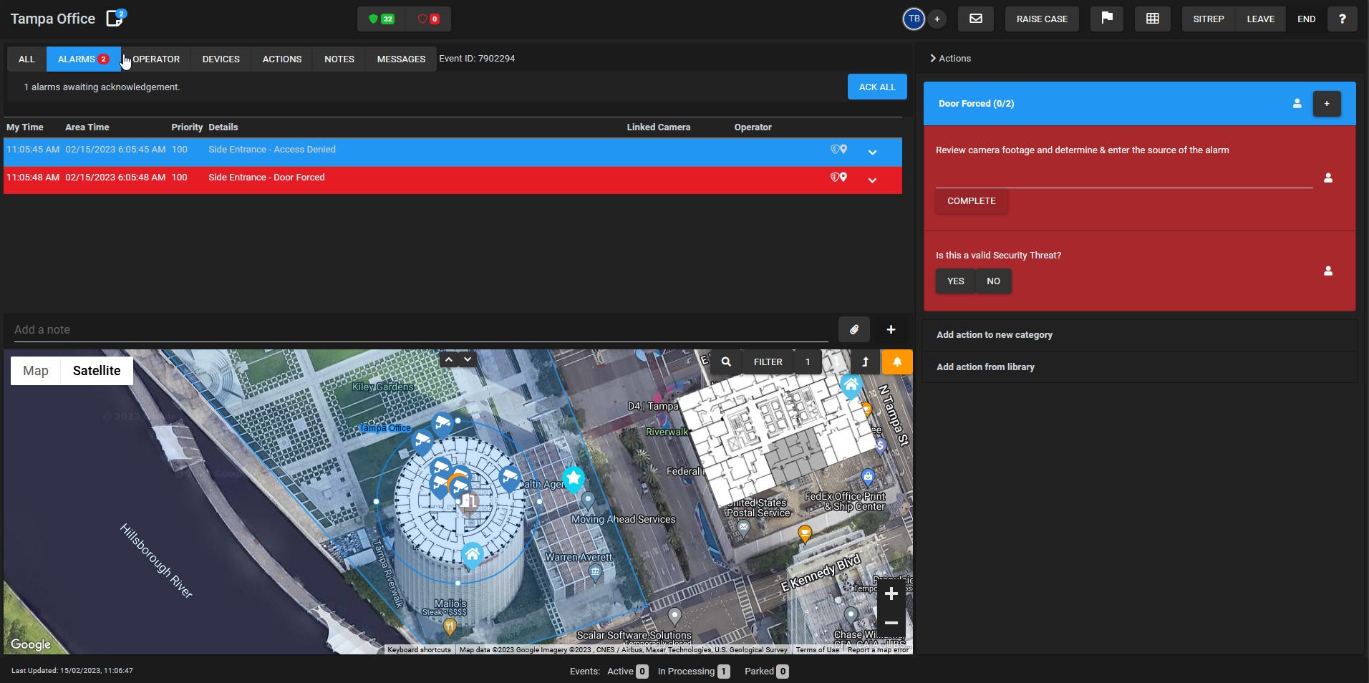Zoom in the map with plus

click(x=891, y=594)
